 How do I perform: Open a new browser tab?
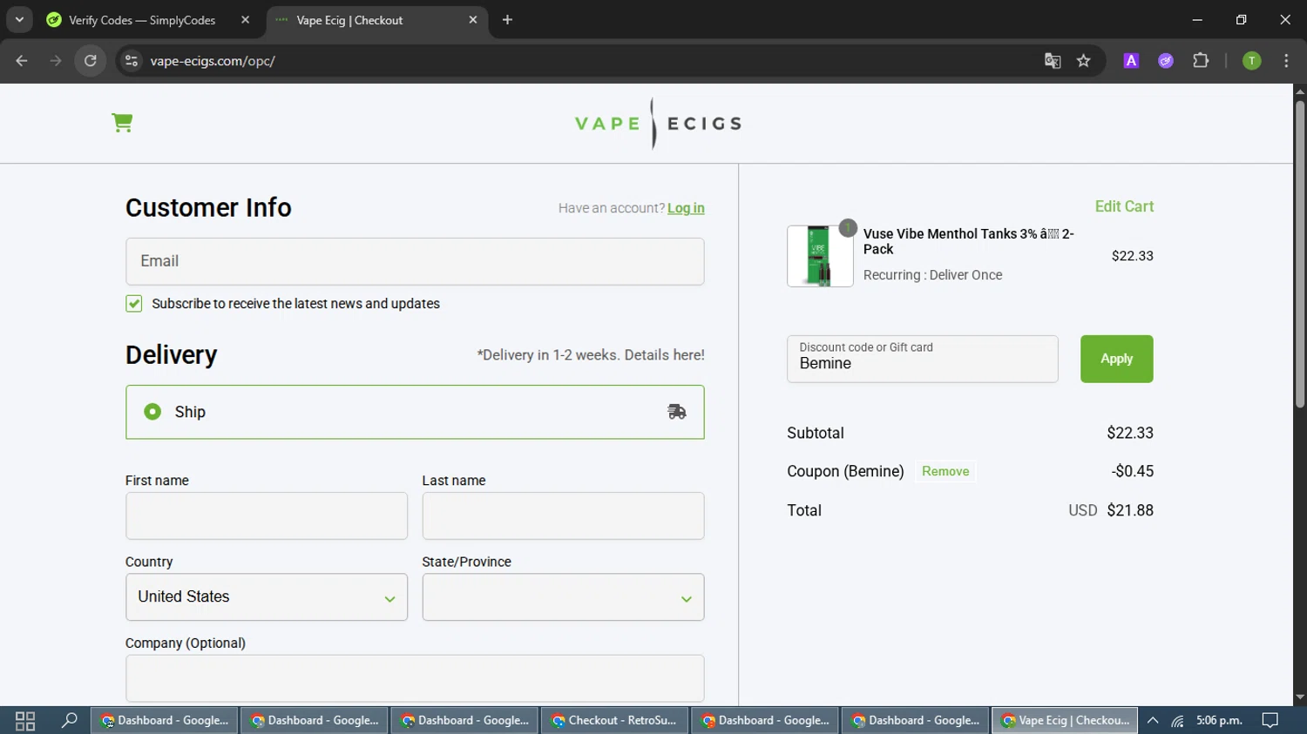(x=507, y=20)
